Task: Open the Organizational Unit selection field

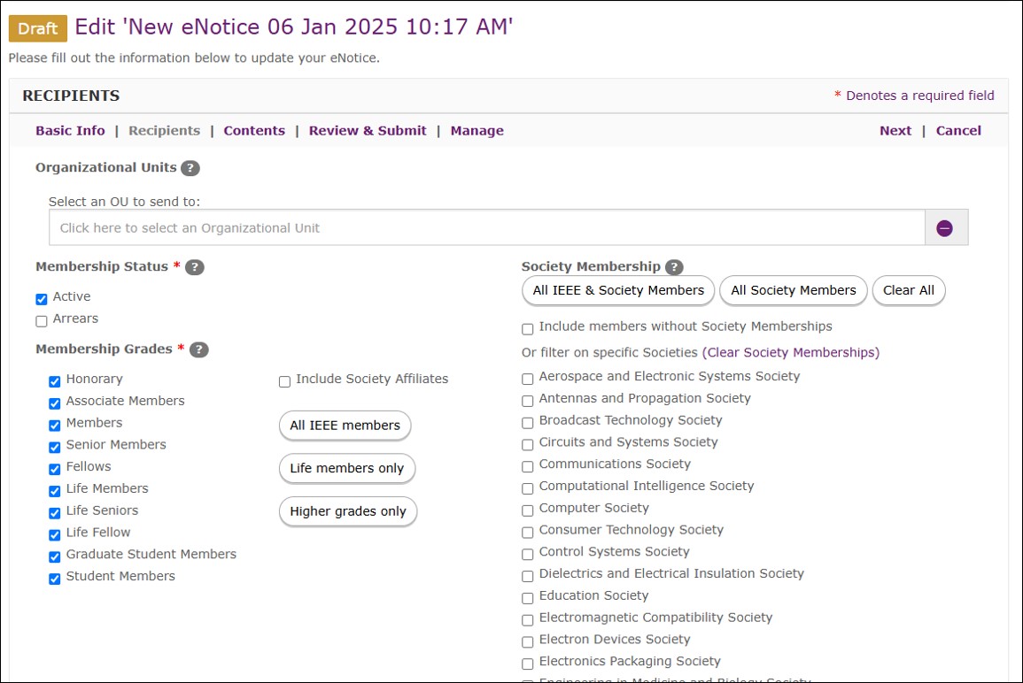Action: (487, 227)
